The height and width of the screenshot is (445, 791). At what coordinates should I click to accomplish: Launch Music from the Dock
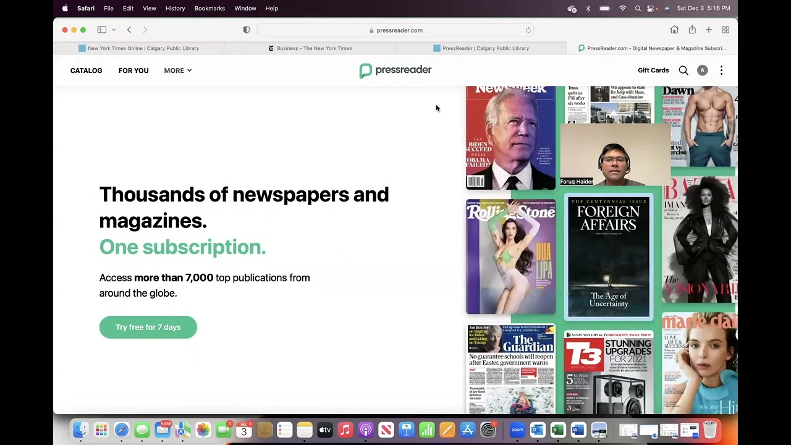click(x=345, y=430)
